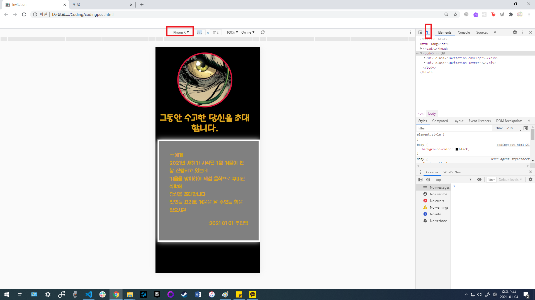Click the black background-color swatch
Image resolution: width=535 pixels, height=300 pixels.
pos(457,149)
